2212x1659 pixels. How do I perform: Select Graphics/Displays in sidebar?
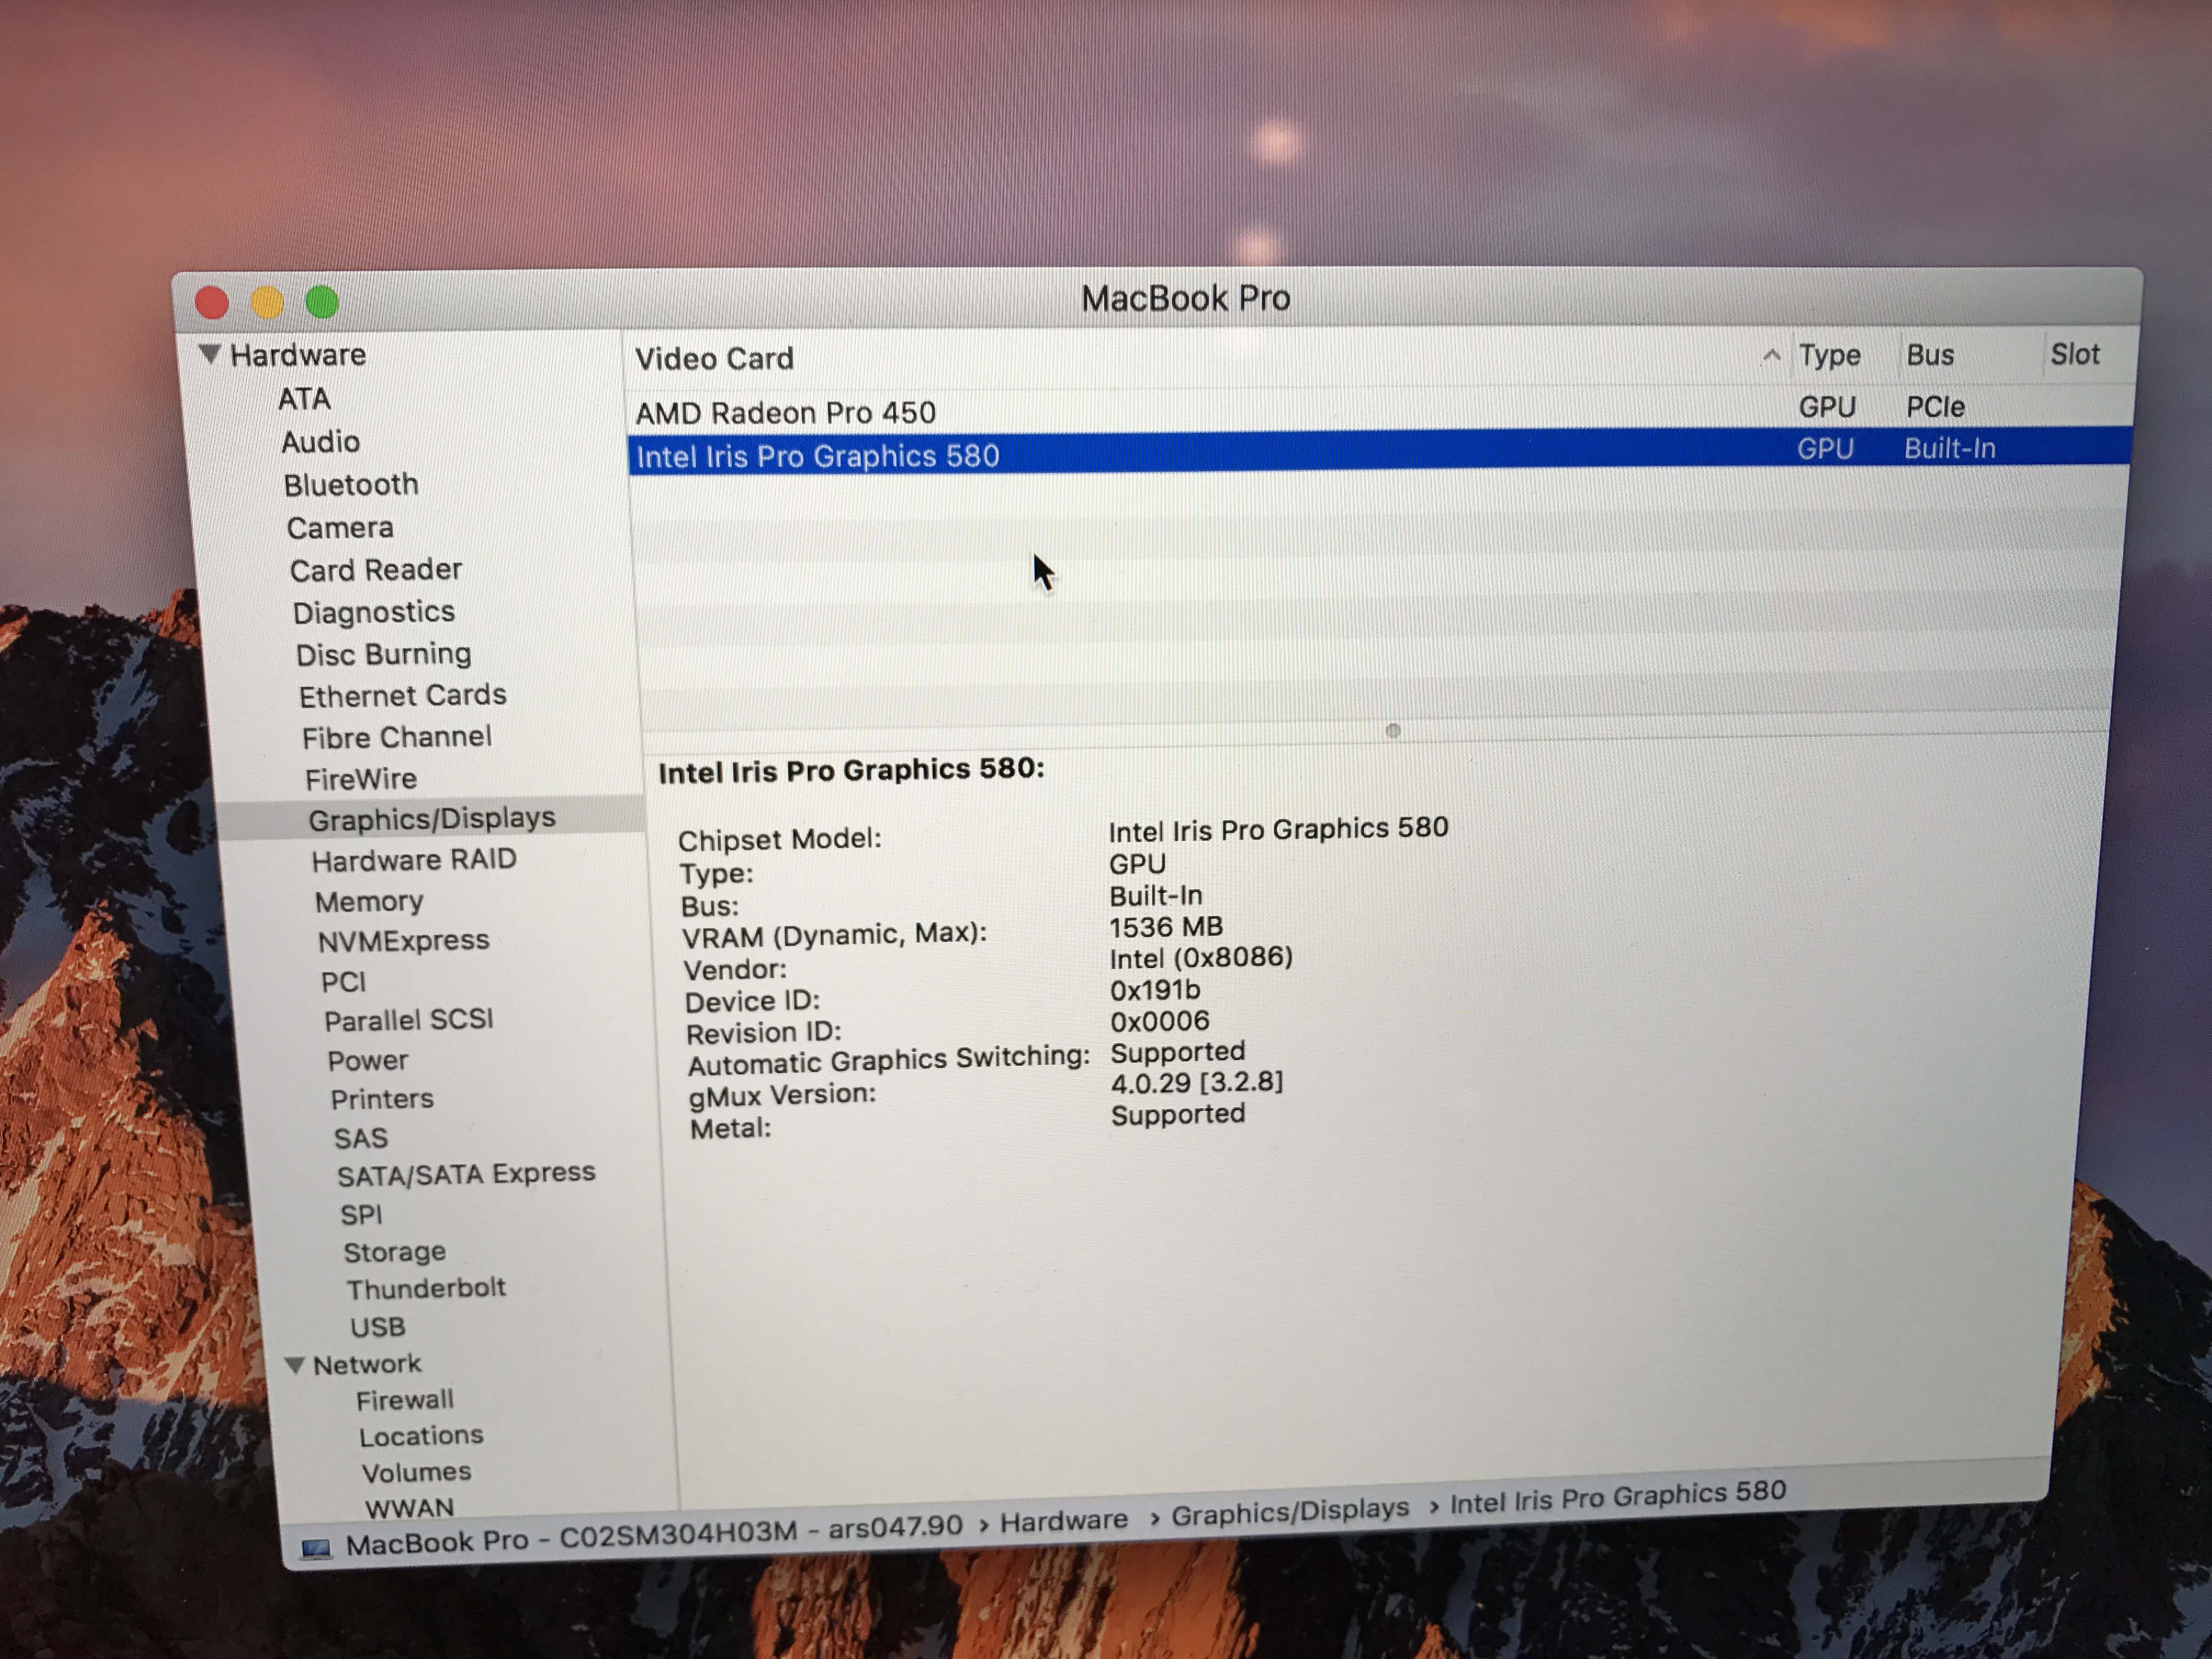(432, 819)
